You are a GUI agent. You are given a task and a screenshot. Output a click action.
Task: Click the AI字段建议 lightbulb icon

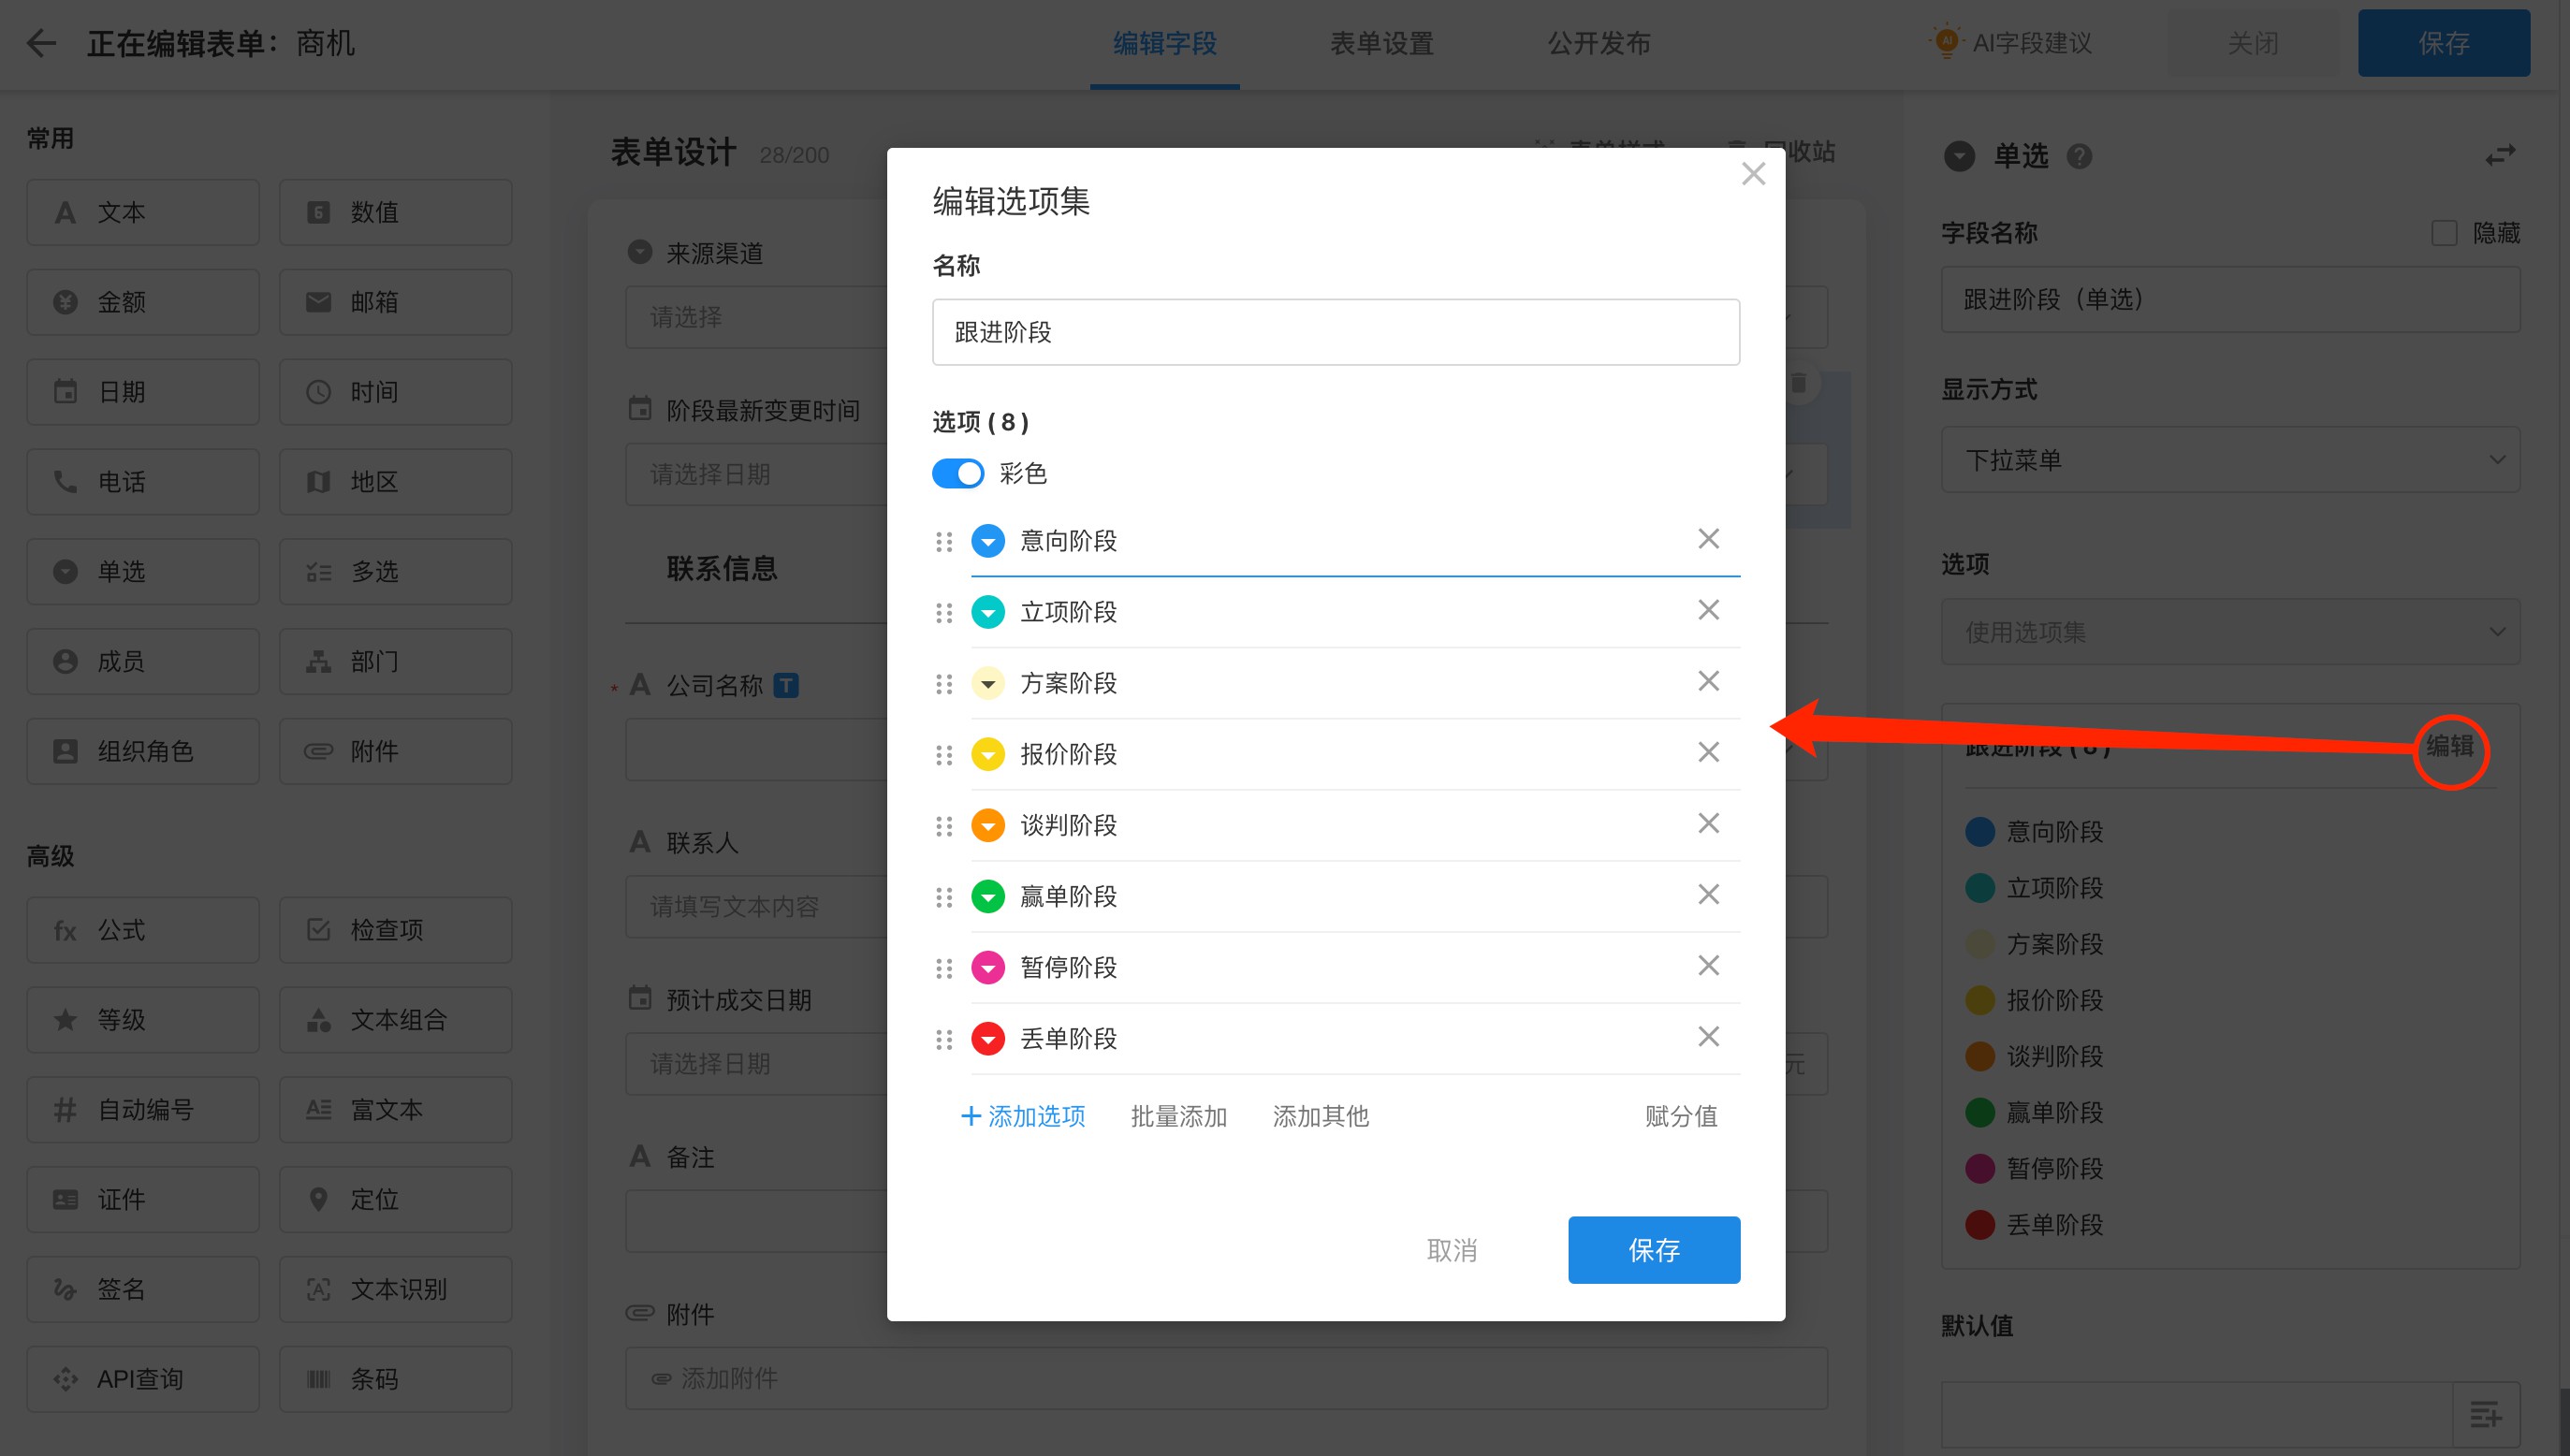1946,42
